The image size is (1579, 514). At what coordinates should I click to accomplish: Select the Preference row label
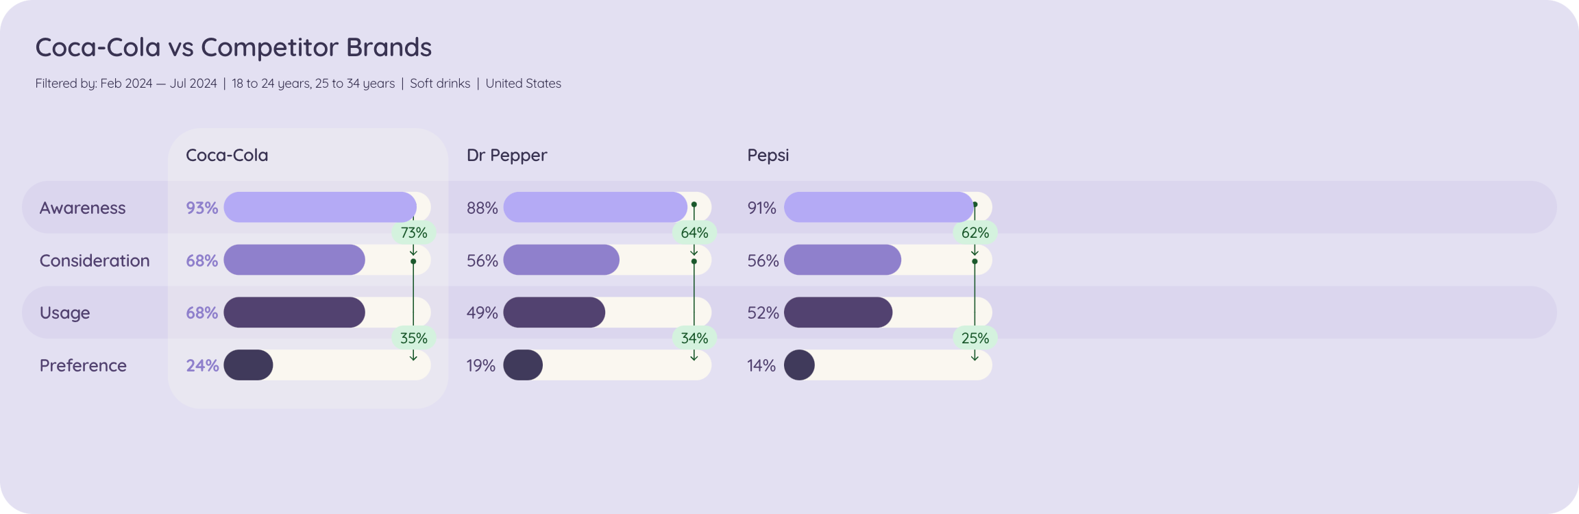(83, 365)
